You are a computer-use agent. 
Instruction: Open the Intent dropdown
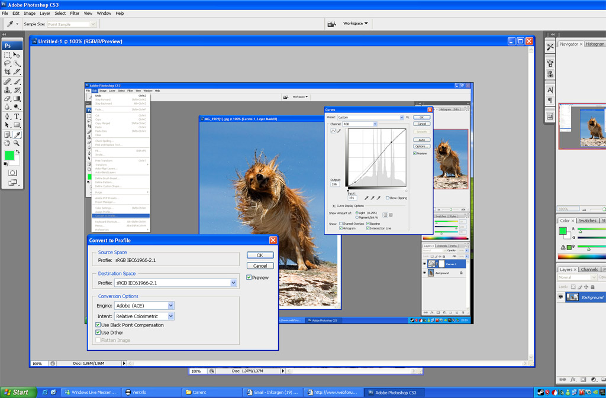171,316
